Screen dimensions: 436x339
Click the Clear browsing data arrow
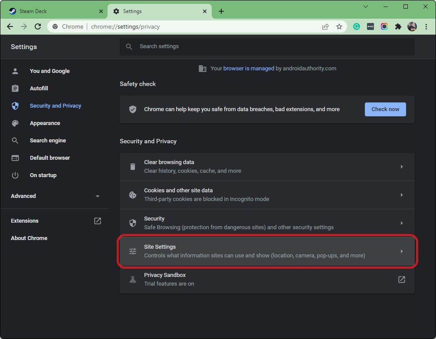(x=402, y=167)
